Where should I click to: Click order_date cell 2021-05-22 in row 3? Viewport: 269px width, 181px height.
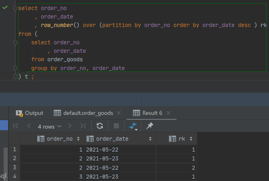[120, 167]
